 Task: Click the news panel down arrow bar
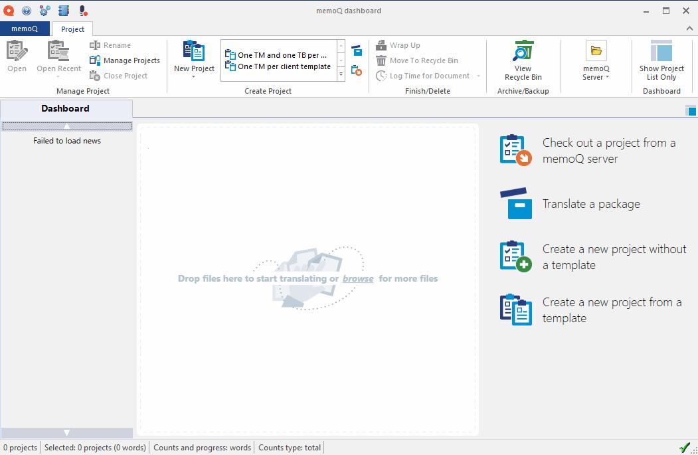pyautogui.click(x=67, y=432)
